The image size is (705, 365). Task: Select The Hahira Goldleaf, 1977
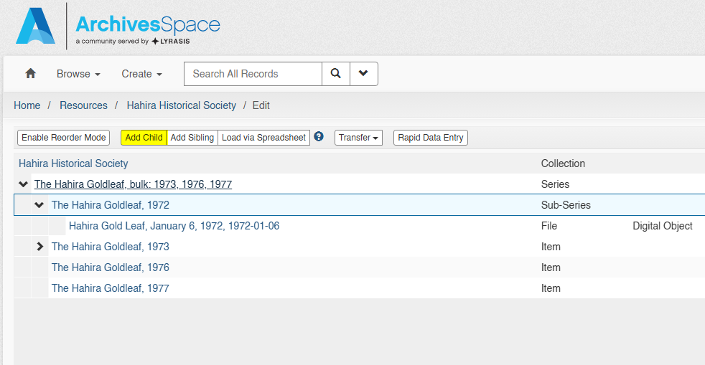[110, 288]
